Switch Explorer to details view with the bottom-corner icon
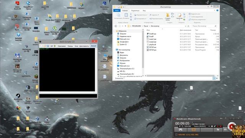245x138 pixels. coord(214,78)
